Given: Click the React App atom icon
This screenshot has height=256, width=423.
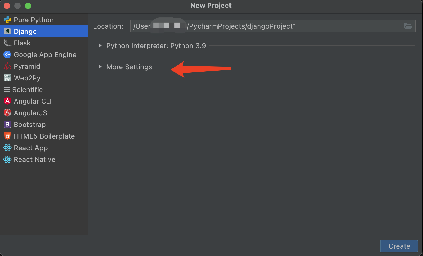Looking at the screenshot, I should [x=7, y=148].
